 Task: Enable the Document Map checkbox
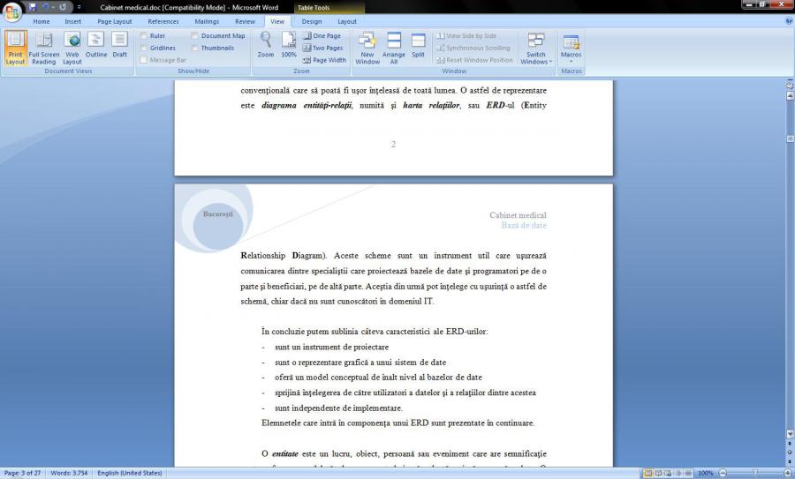coord(195,36)
